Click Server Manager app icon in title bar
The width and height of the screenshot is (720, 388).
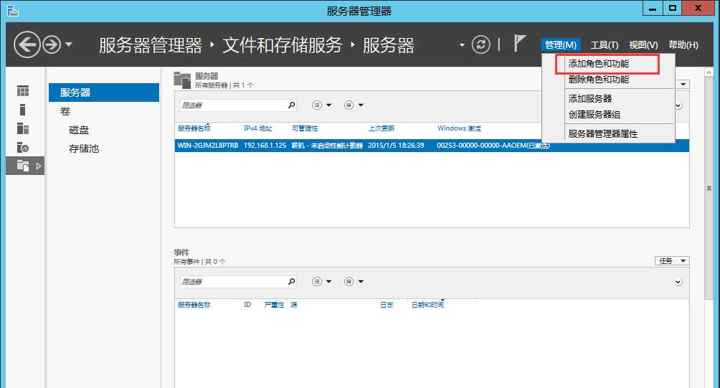point(12,10)
